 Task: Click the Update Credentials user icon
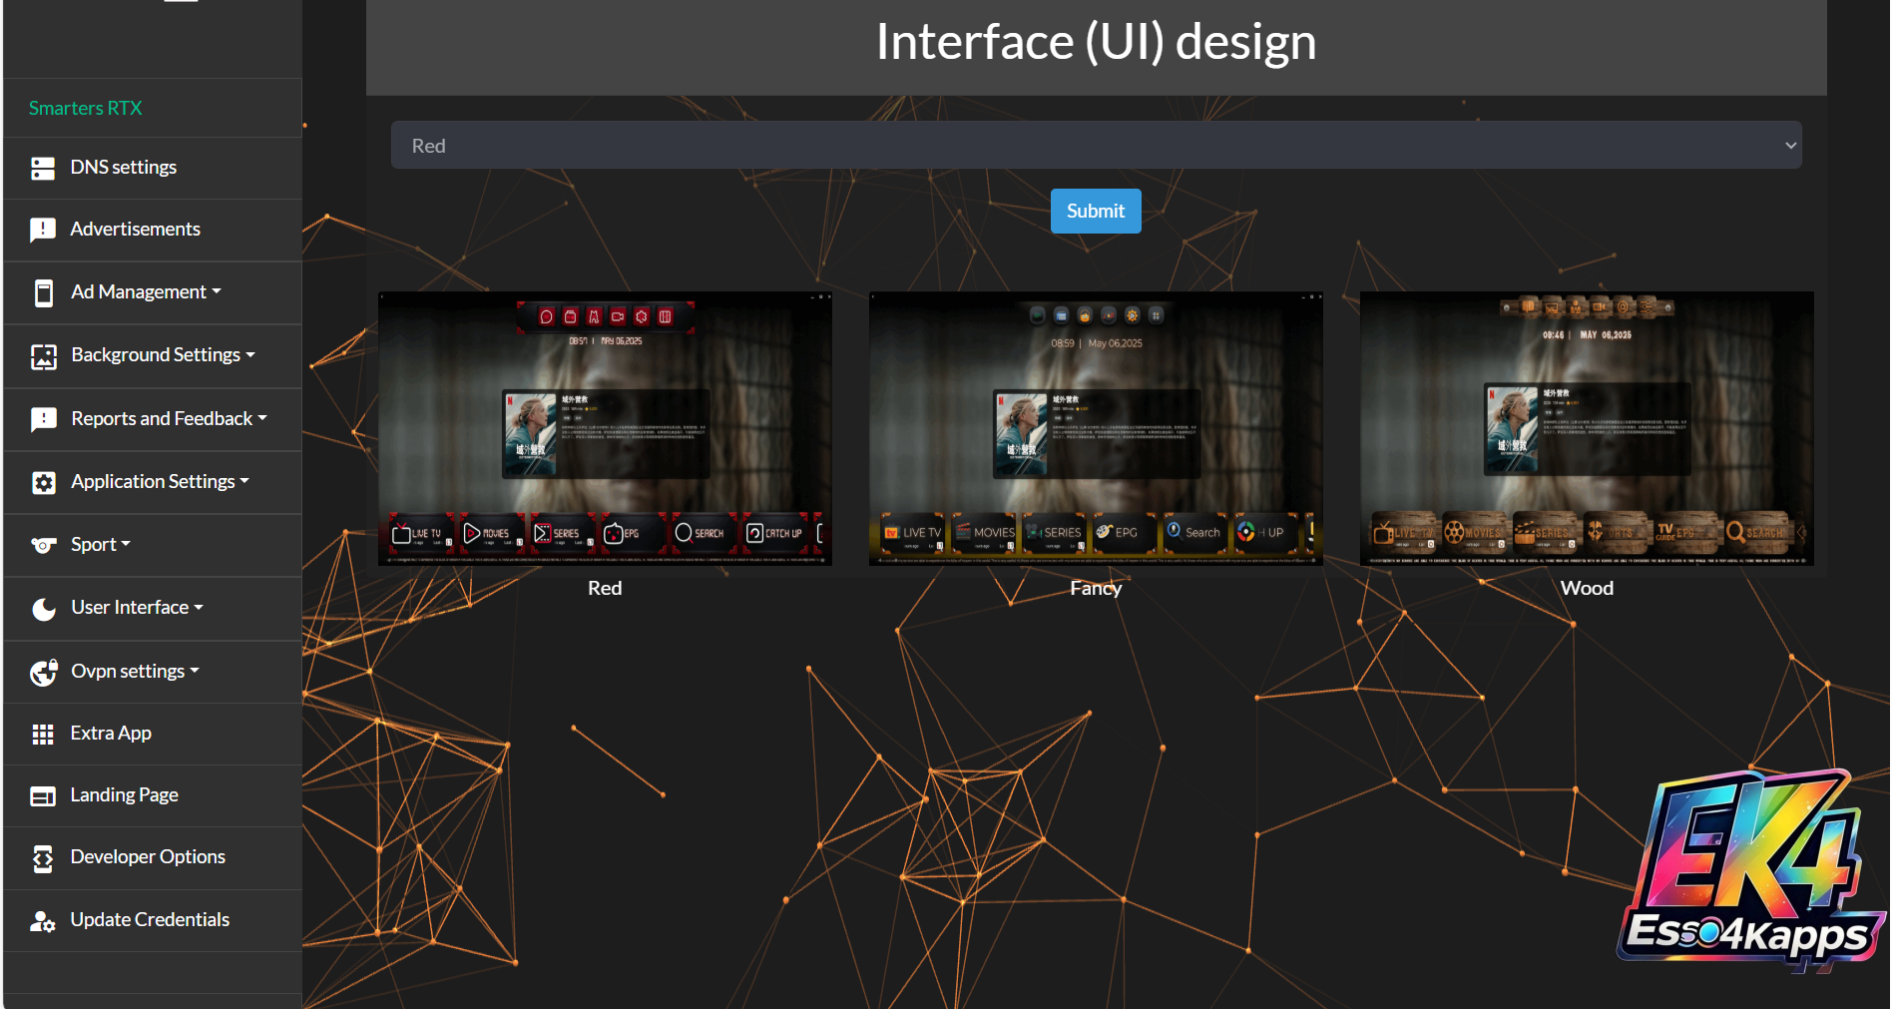point(43,920)
